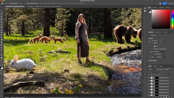This screenshot has height=98, width=174.
Task: Switch to the Paths tab
Action: click(161, 66)
